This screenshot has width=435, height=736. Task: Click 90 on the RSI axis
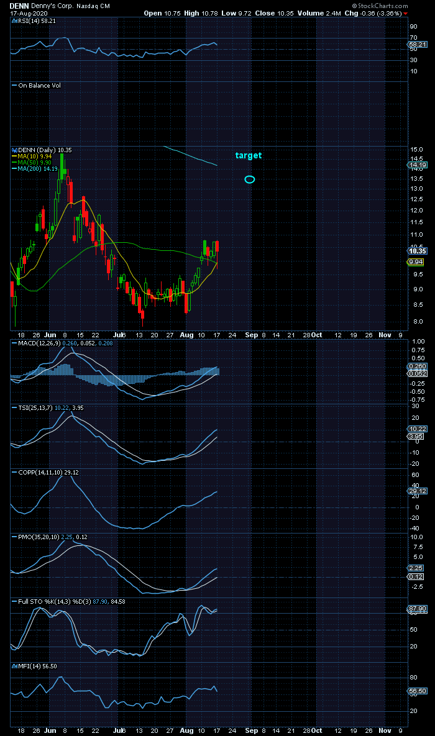click(413, 27)
